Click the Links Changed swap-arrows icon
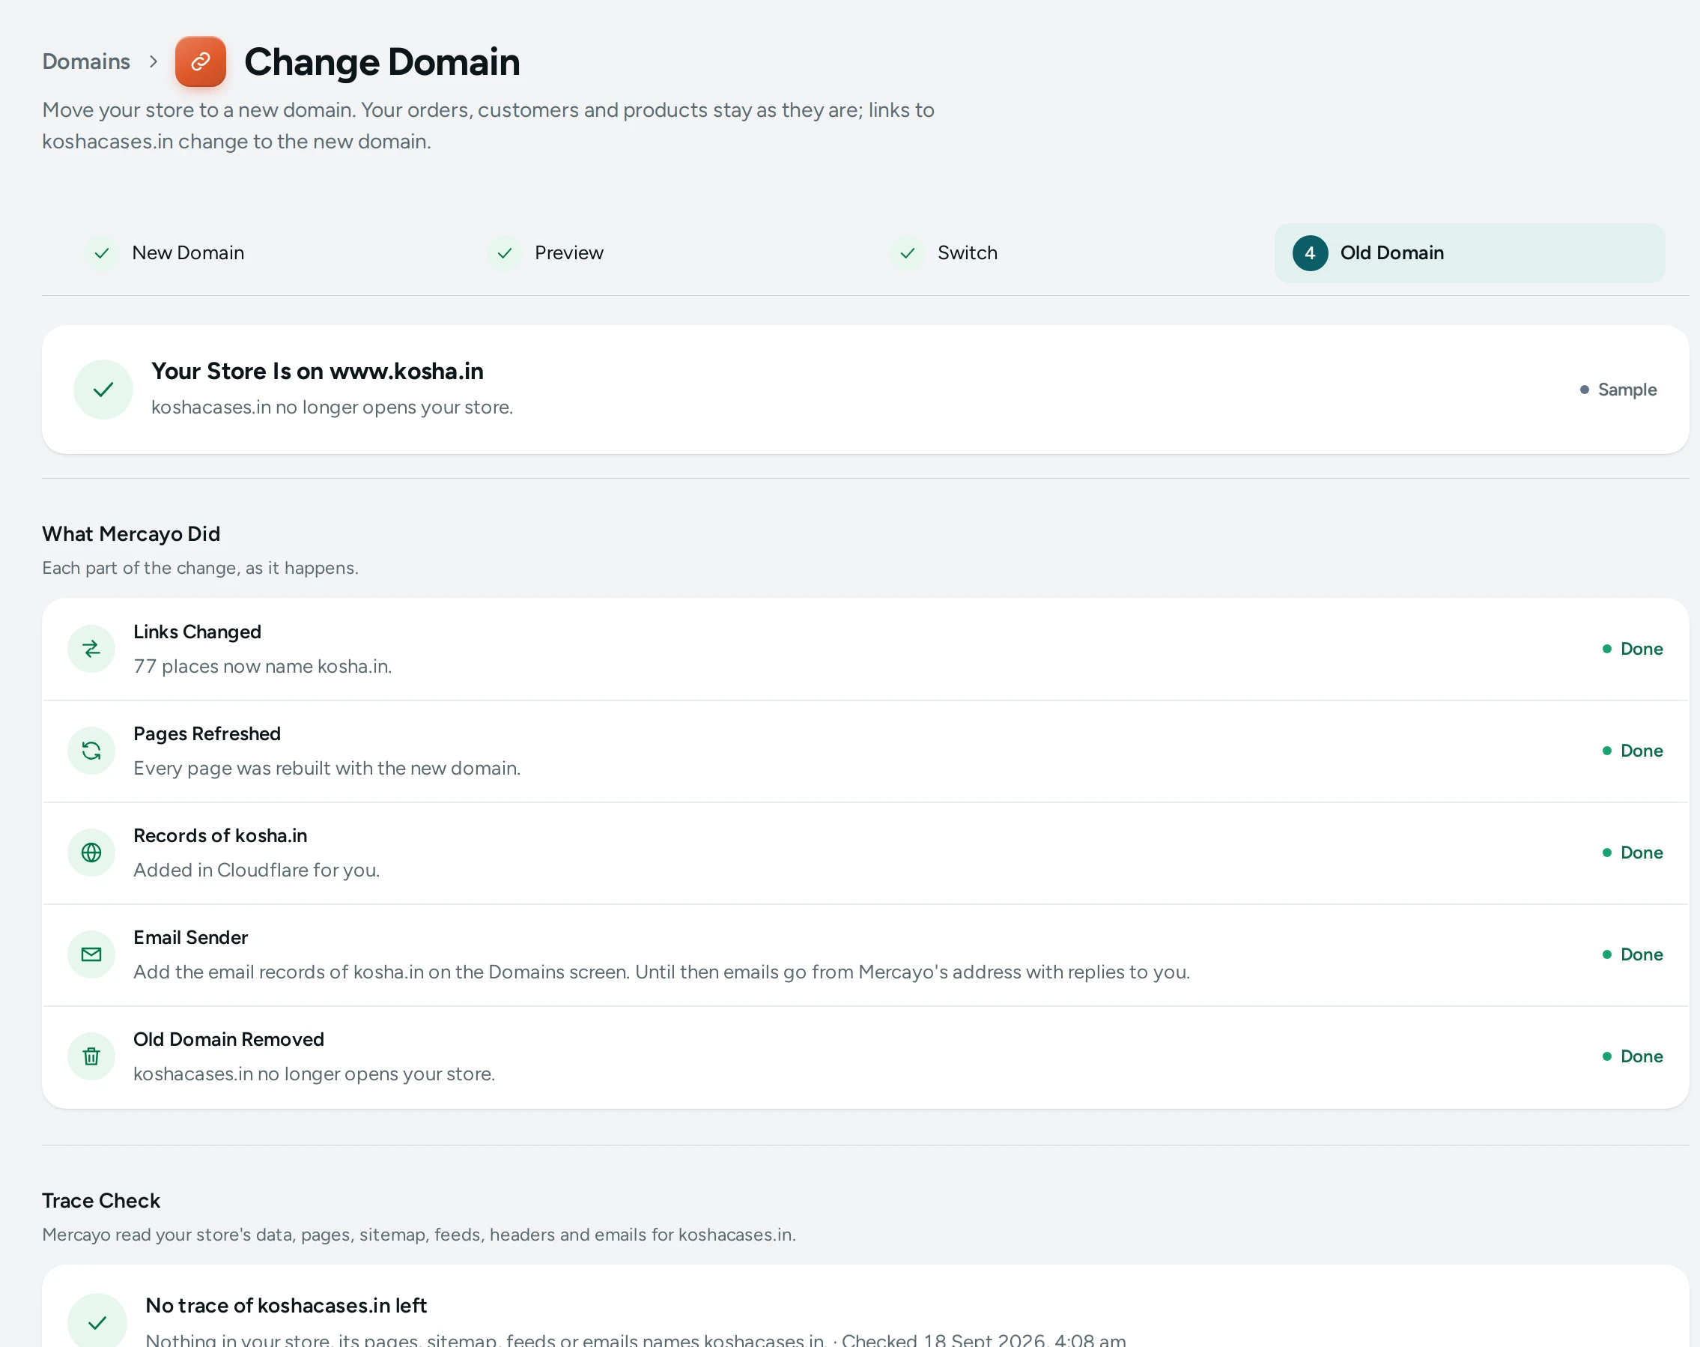This screenshot has width=1700, height=1347. point(91,648)
